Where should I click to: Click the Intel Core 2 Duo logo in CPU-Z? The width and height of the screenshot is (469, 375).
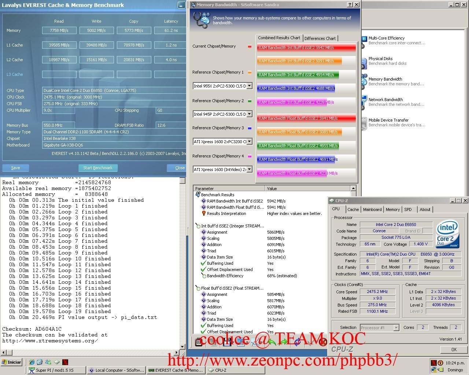pos(448,235)
